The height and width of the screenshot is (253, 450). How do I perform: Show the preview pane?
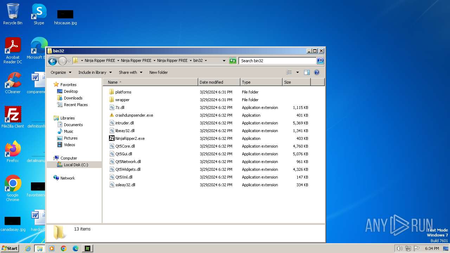tap(307, 72)
